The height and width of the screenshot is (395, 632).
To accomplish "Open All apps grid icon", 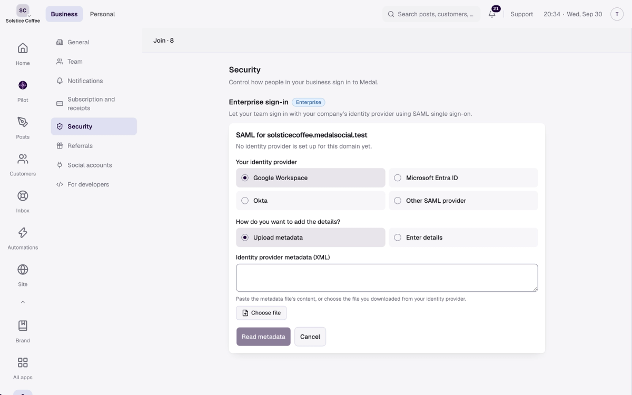I will coord(23,362).
